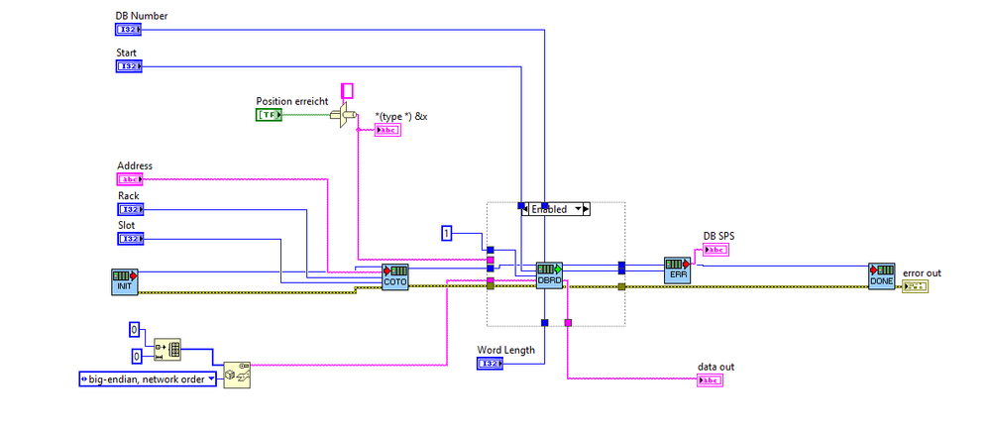Viewport: 989px width, 433px height.
Task: Click the Enabled structure selector left arrow
Action: click(x=525, y=209)
